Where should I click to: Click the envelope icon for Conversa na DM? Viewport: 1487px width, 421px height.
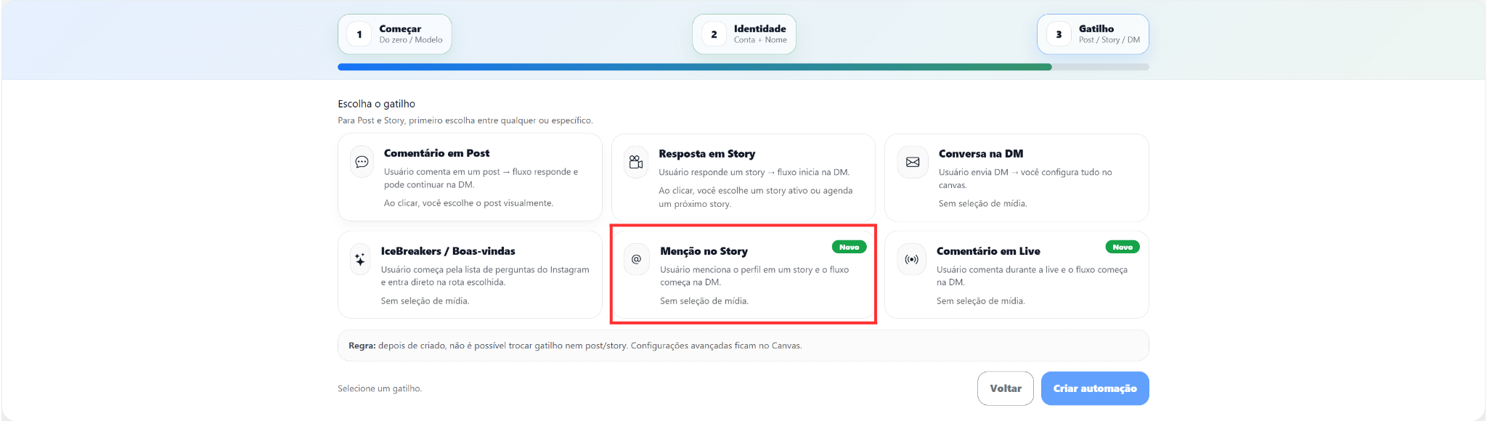click(913, 162)
